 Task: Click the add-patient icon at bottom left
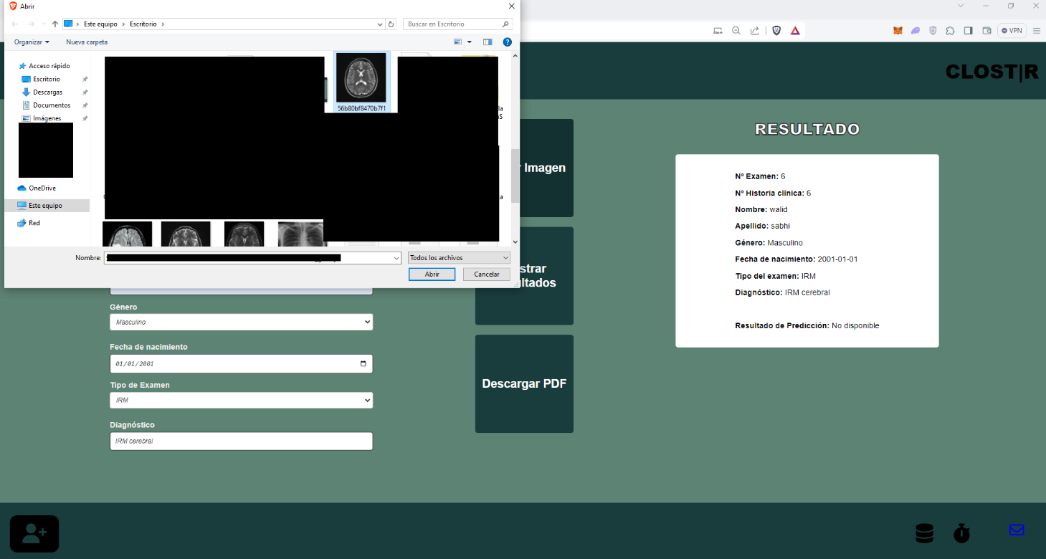(34, 533)
